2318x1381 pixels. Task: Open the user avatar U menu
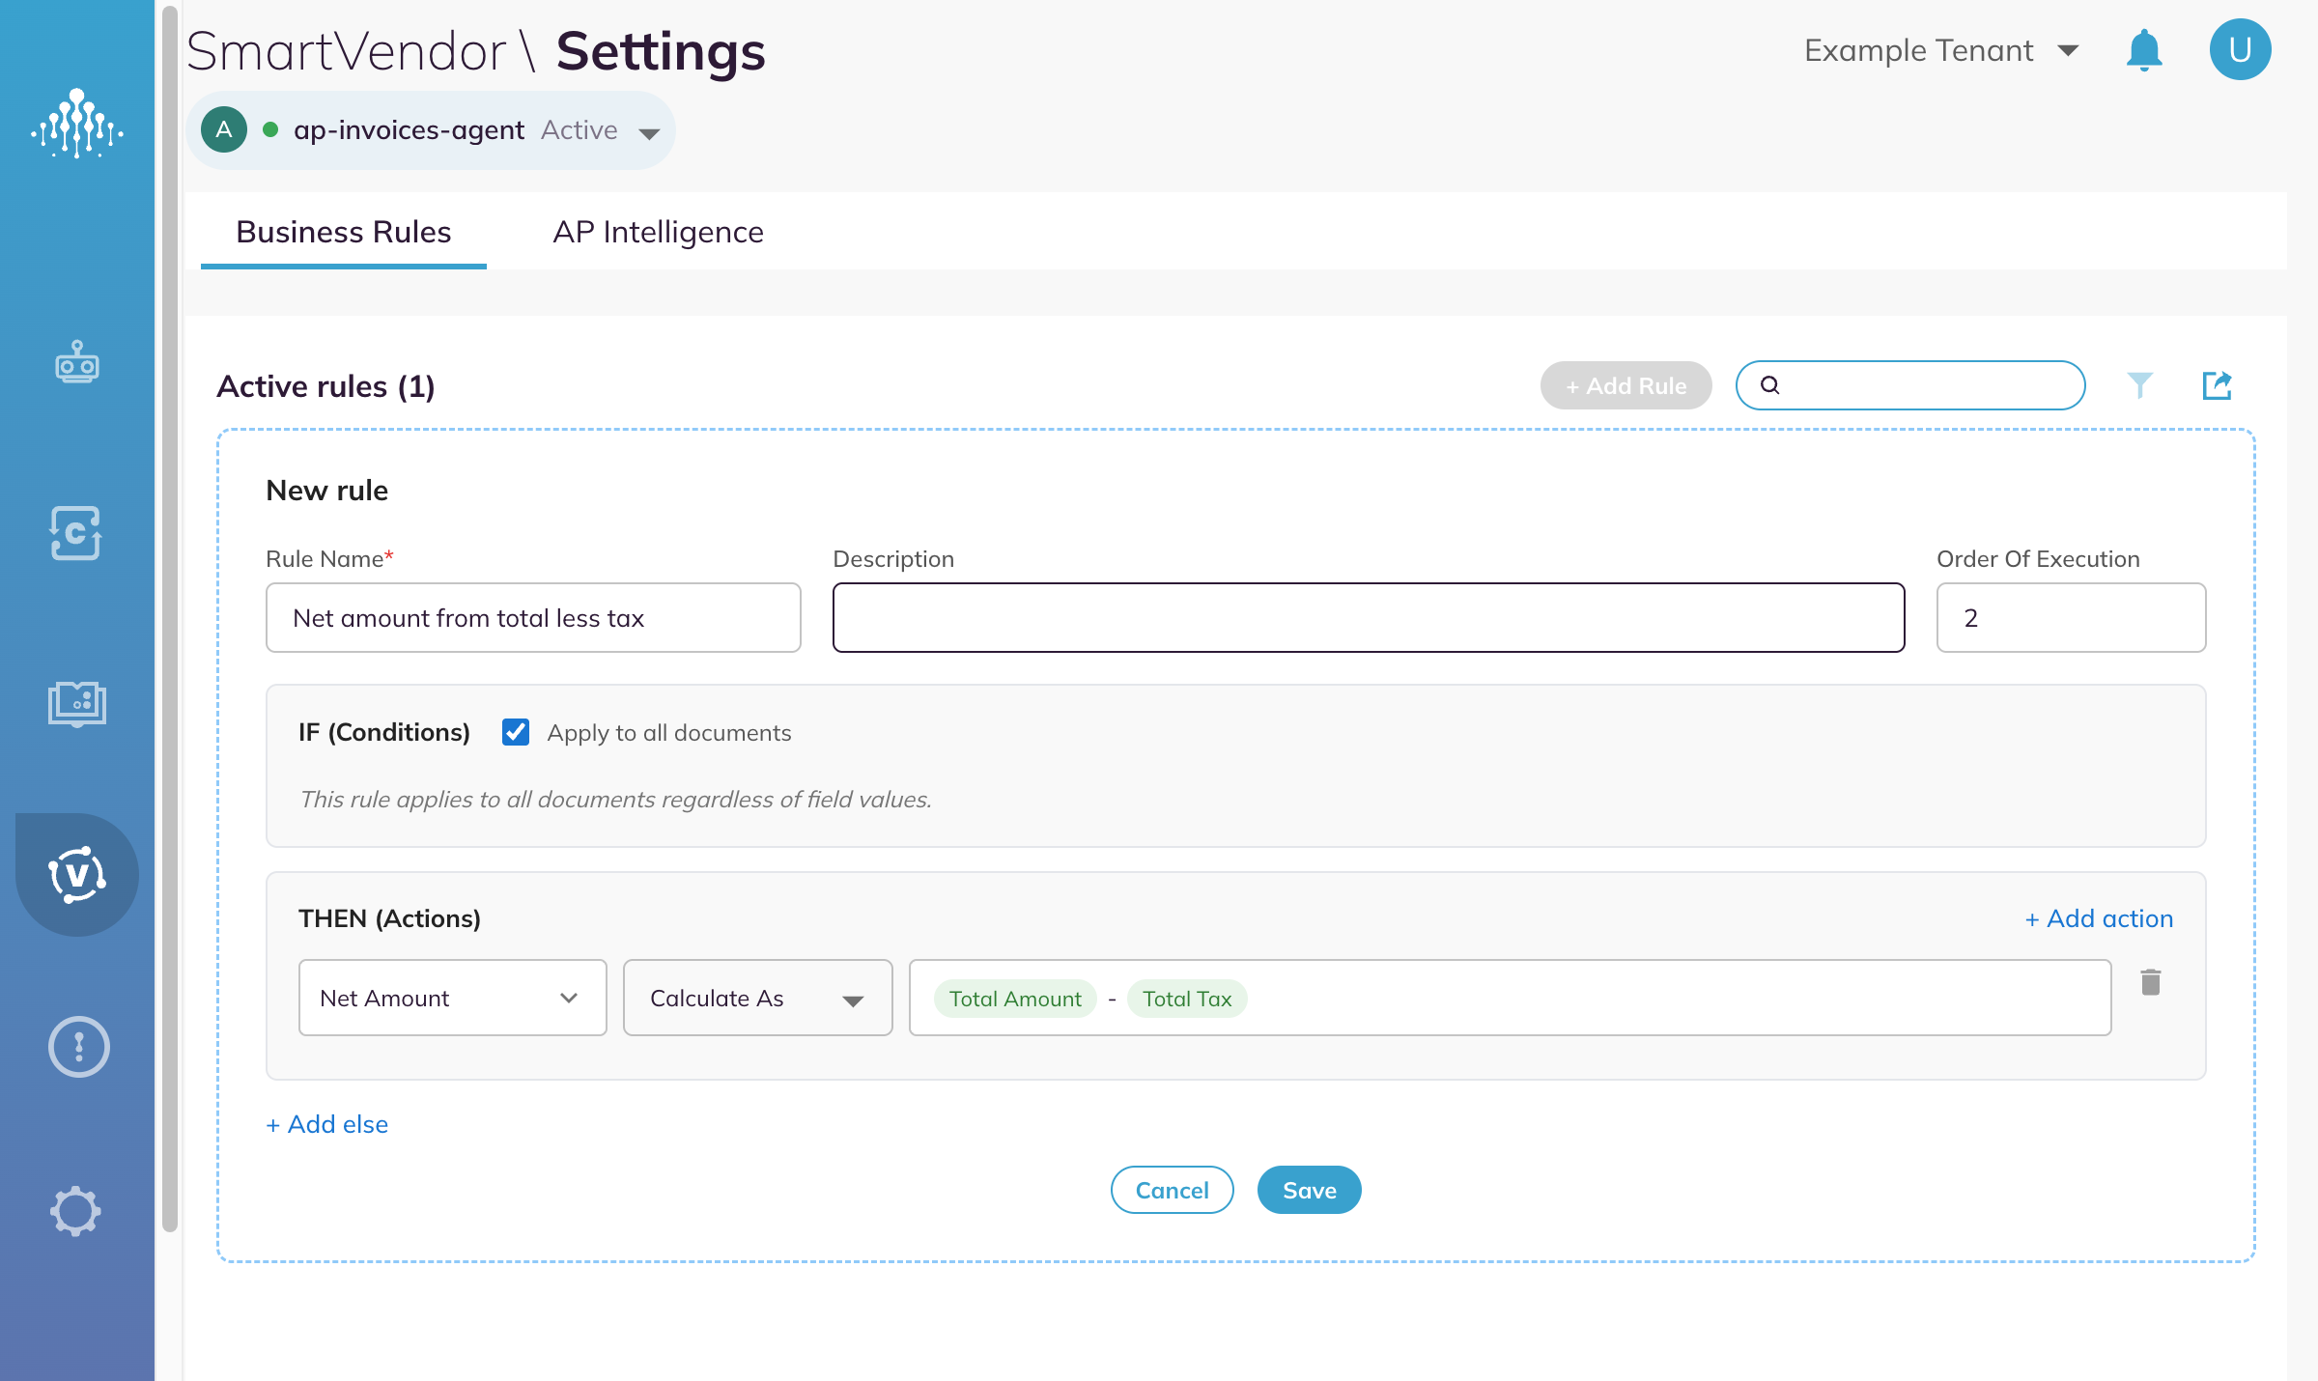click(x=2241, y=50)
